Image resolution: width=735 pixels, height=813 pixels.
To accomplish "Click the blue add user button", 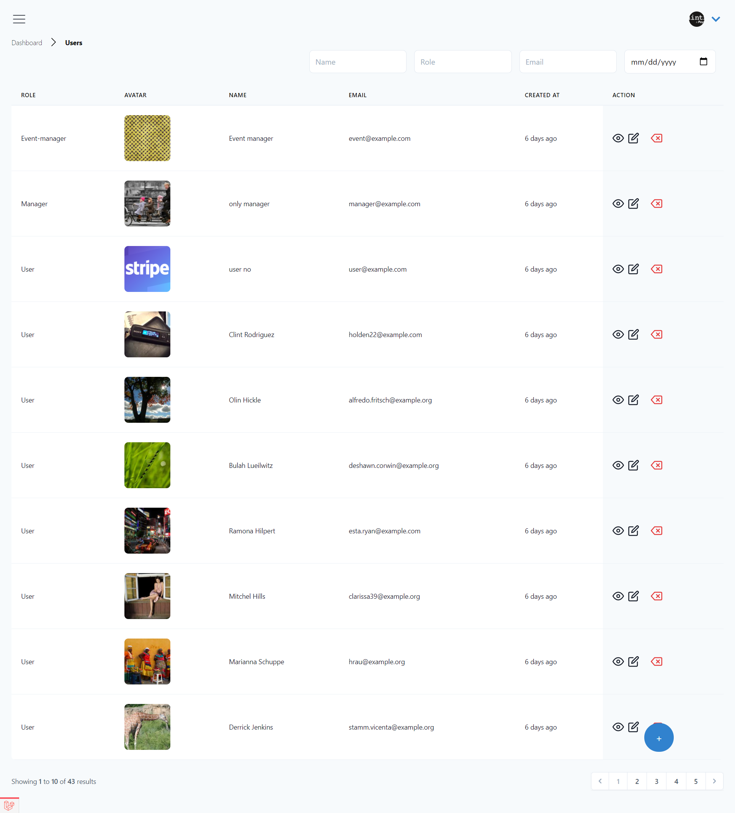I will coord(658,738).
